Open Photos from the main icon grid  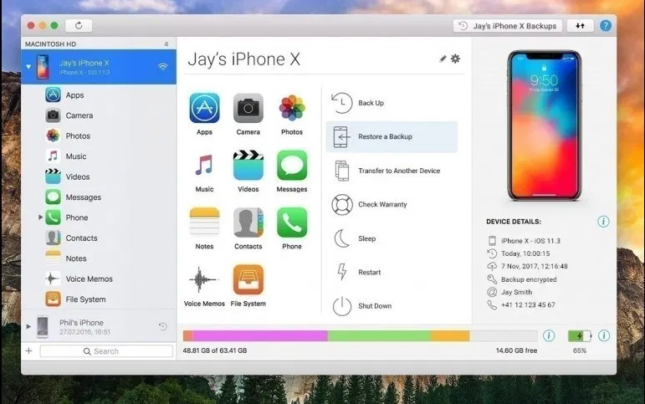pyautogui.click(x=291, y=108)
